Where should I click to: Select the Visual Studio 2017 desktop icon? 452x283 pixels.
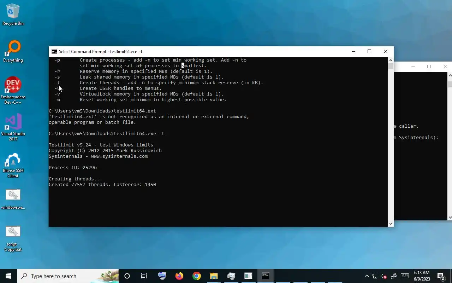13,127
